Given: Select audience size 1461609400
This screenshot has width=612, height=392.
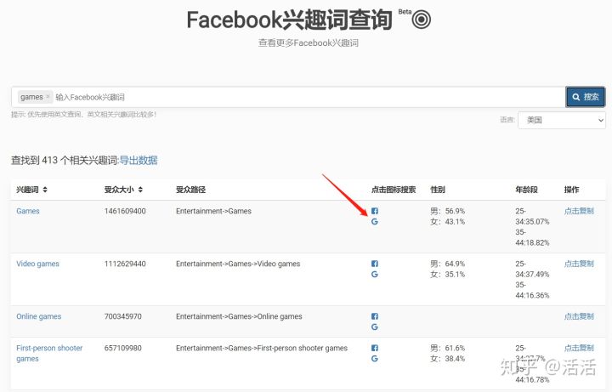Looking at the screenshot, I should point(125,211).
